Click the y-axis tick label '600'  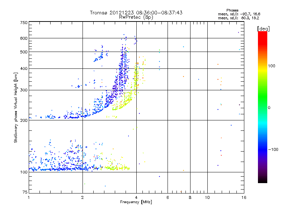[x=24, y=38]
